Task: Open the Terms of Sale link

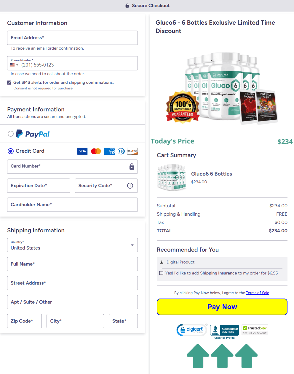Action: (257, 293)
